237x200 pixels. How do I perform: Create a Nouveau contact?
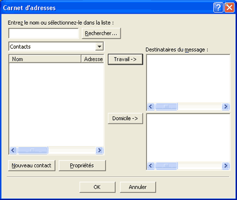click(32, 165)
